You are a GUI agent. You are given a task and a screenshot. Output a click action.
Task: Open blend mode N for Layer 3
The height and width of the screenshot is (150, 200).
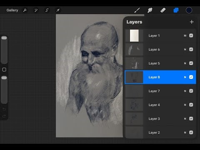pos(185,119)
